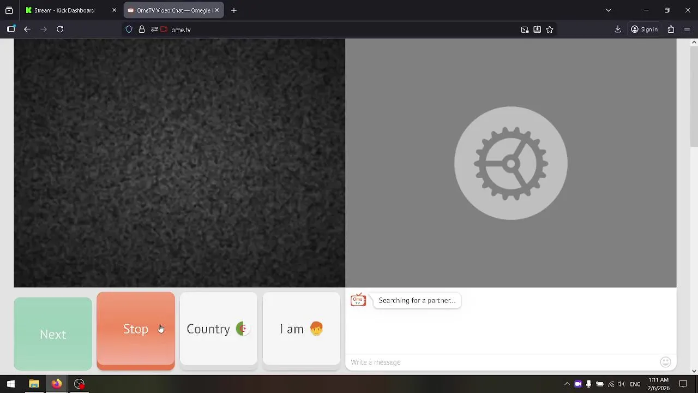Click Sign in account button
The width and height of the screenshot is (698, 393).
(x=645, y=29)
